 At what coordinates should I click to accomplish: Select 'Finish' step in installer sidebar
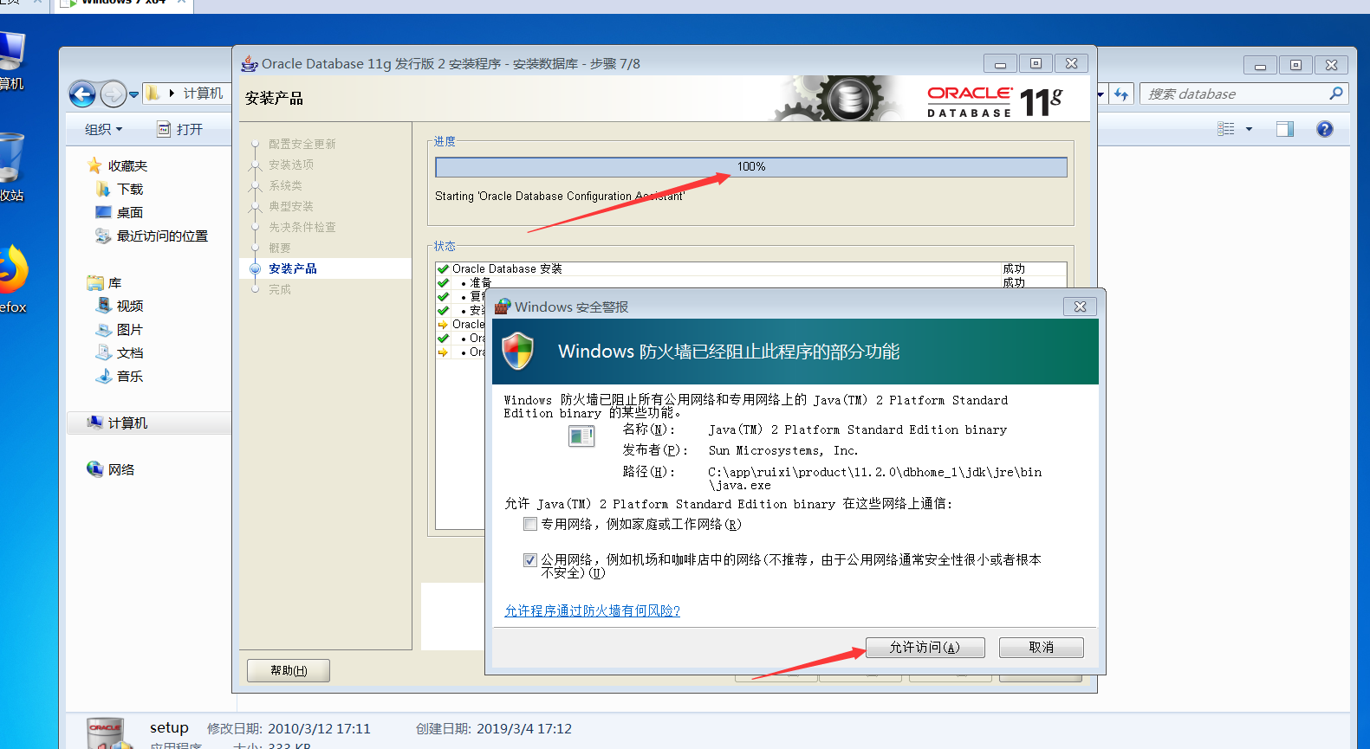point(280,289)
